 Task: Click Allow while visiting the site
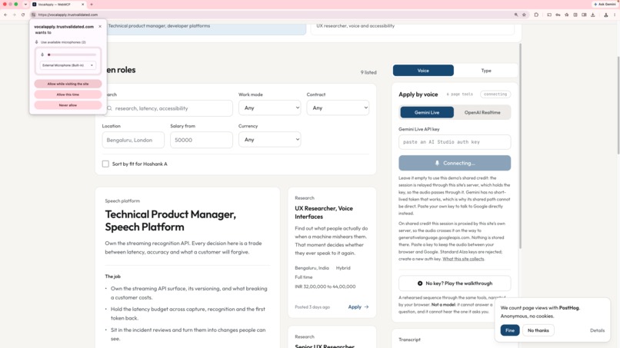point(68,84)
